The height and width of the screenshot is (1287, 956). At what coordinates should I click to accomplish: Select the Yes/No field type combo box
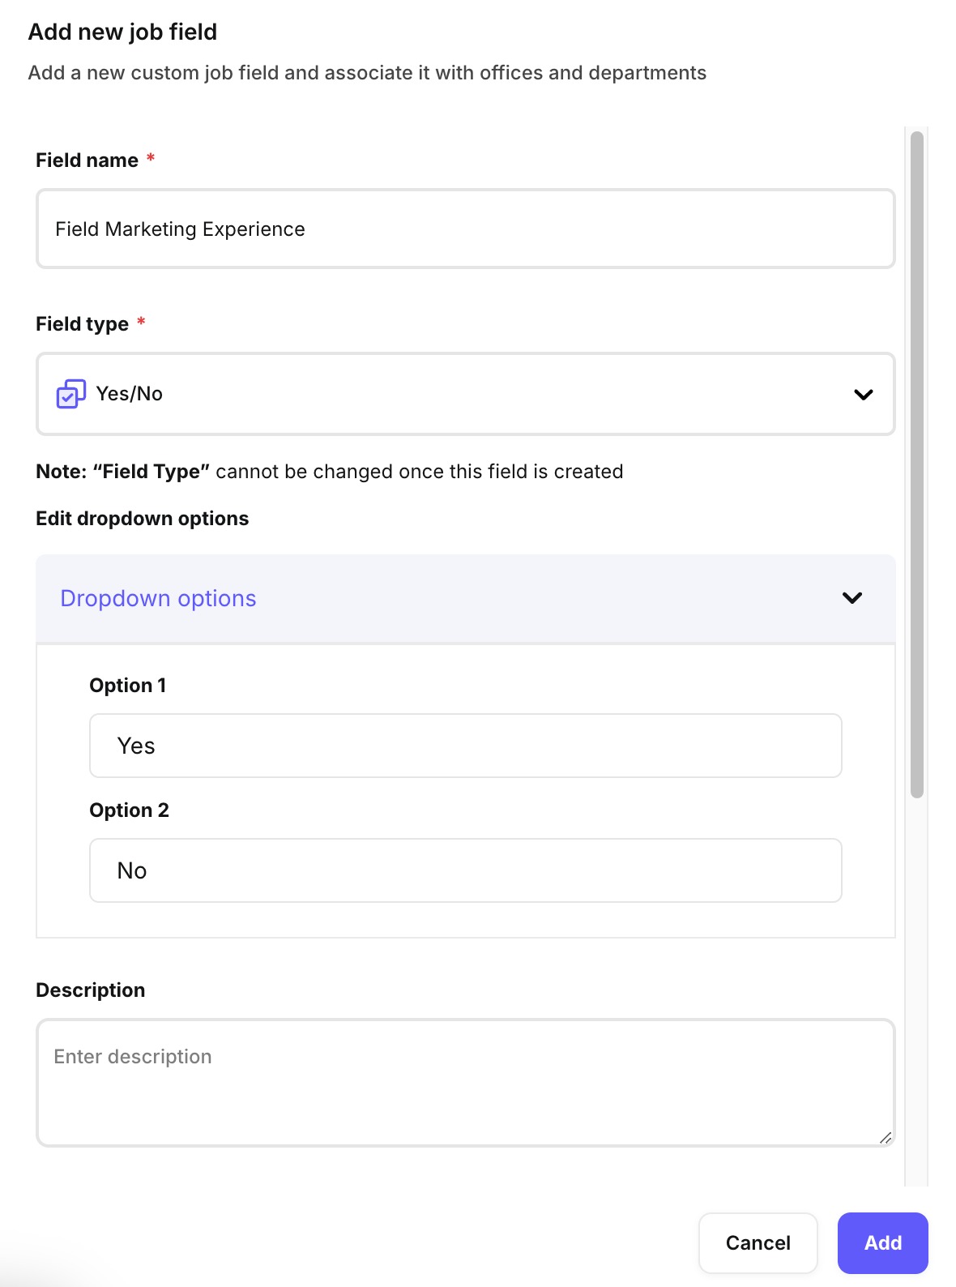point(465,394)
